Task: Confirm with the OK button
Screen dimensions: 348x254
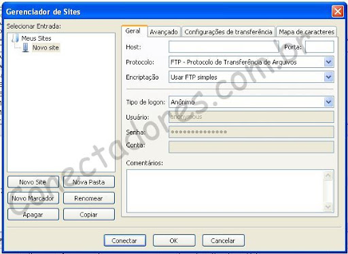Action: tap(174, 240)
